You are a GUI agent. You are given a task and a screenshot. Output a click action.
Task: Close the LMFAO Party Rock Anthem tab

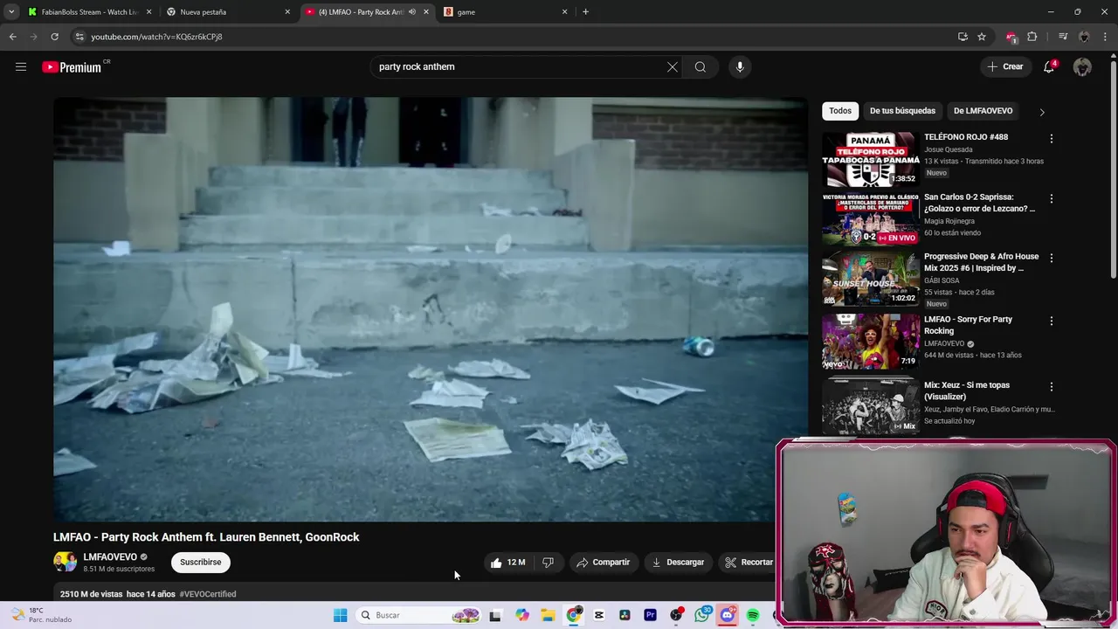[x=426, y=12]
